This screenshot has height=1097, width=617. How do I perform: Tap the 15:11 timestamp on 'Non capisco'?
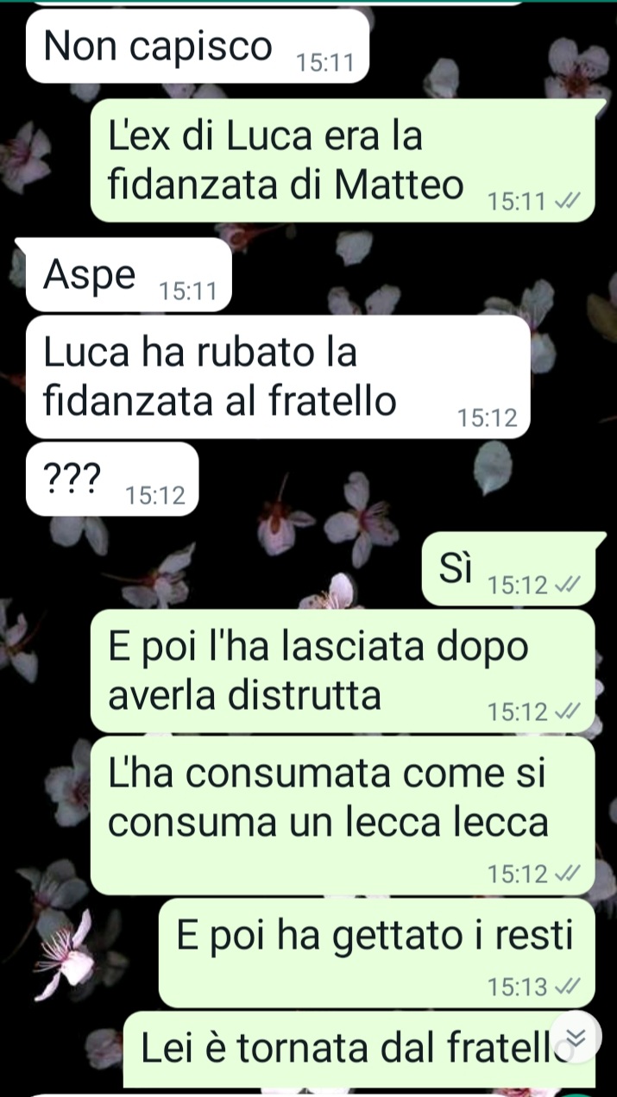coord(324,62)
